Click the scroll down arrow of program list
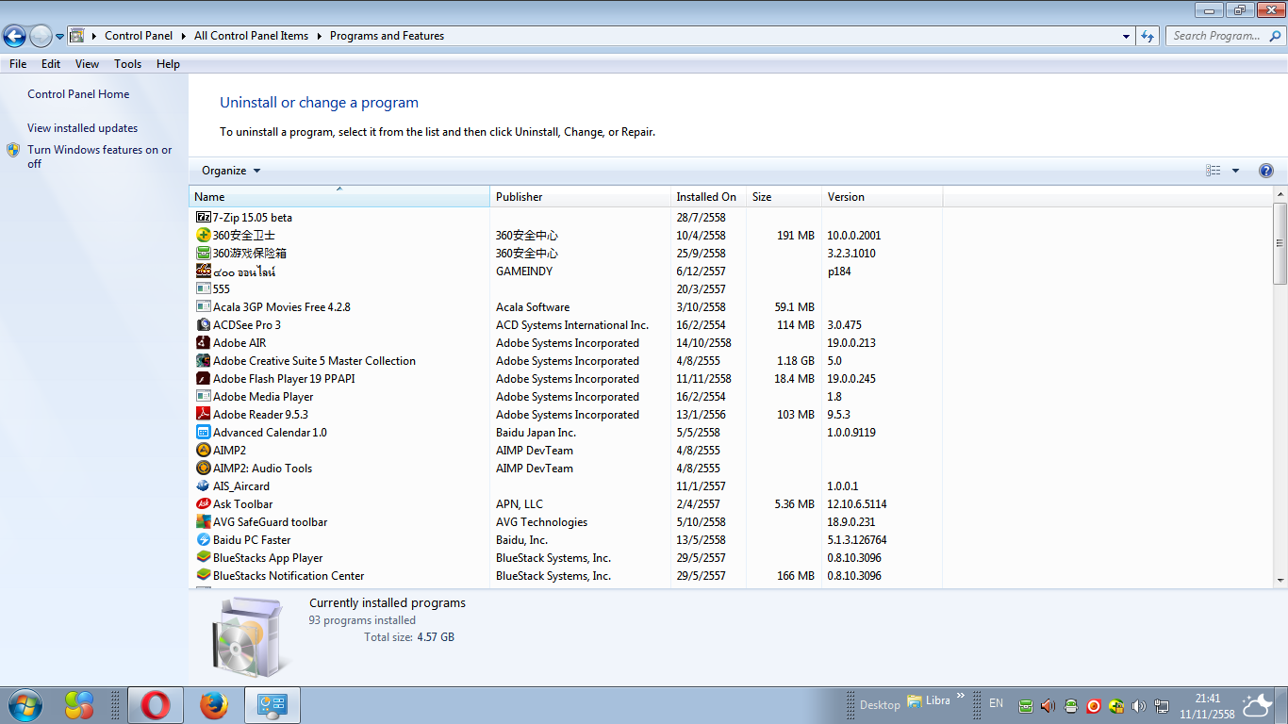This screenshot has width=1288, height=724. (1280, 581)
